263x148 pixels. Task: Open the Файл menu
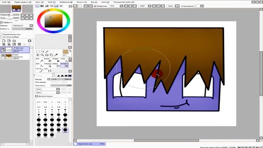coord(6,2)
